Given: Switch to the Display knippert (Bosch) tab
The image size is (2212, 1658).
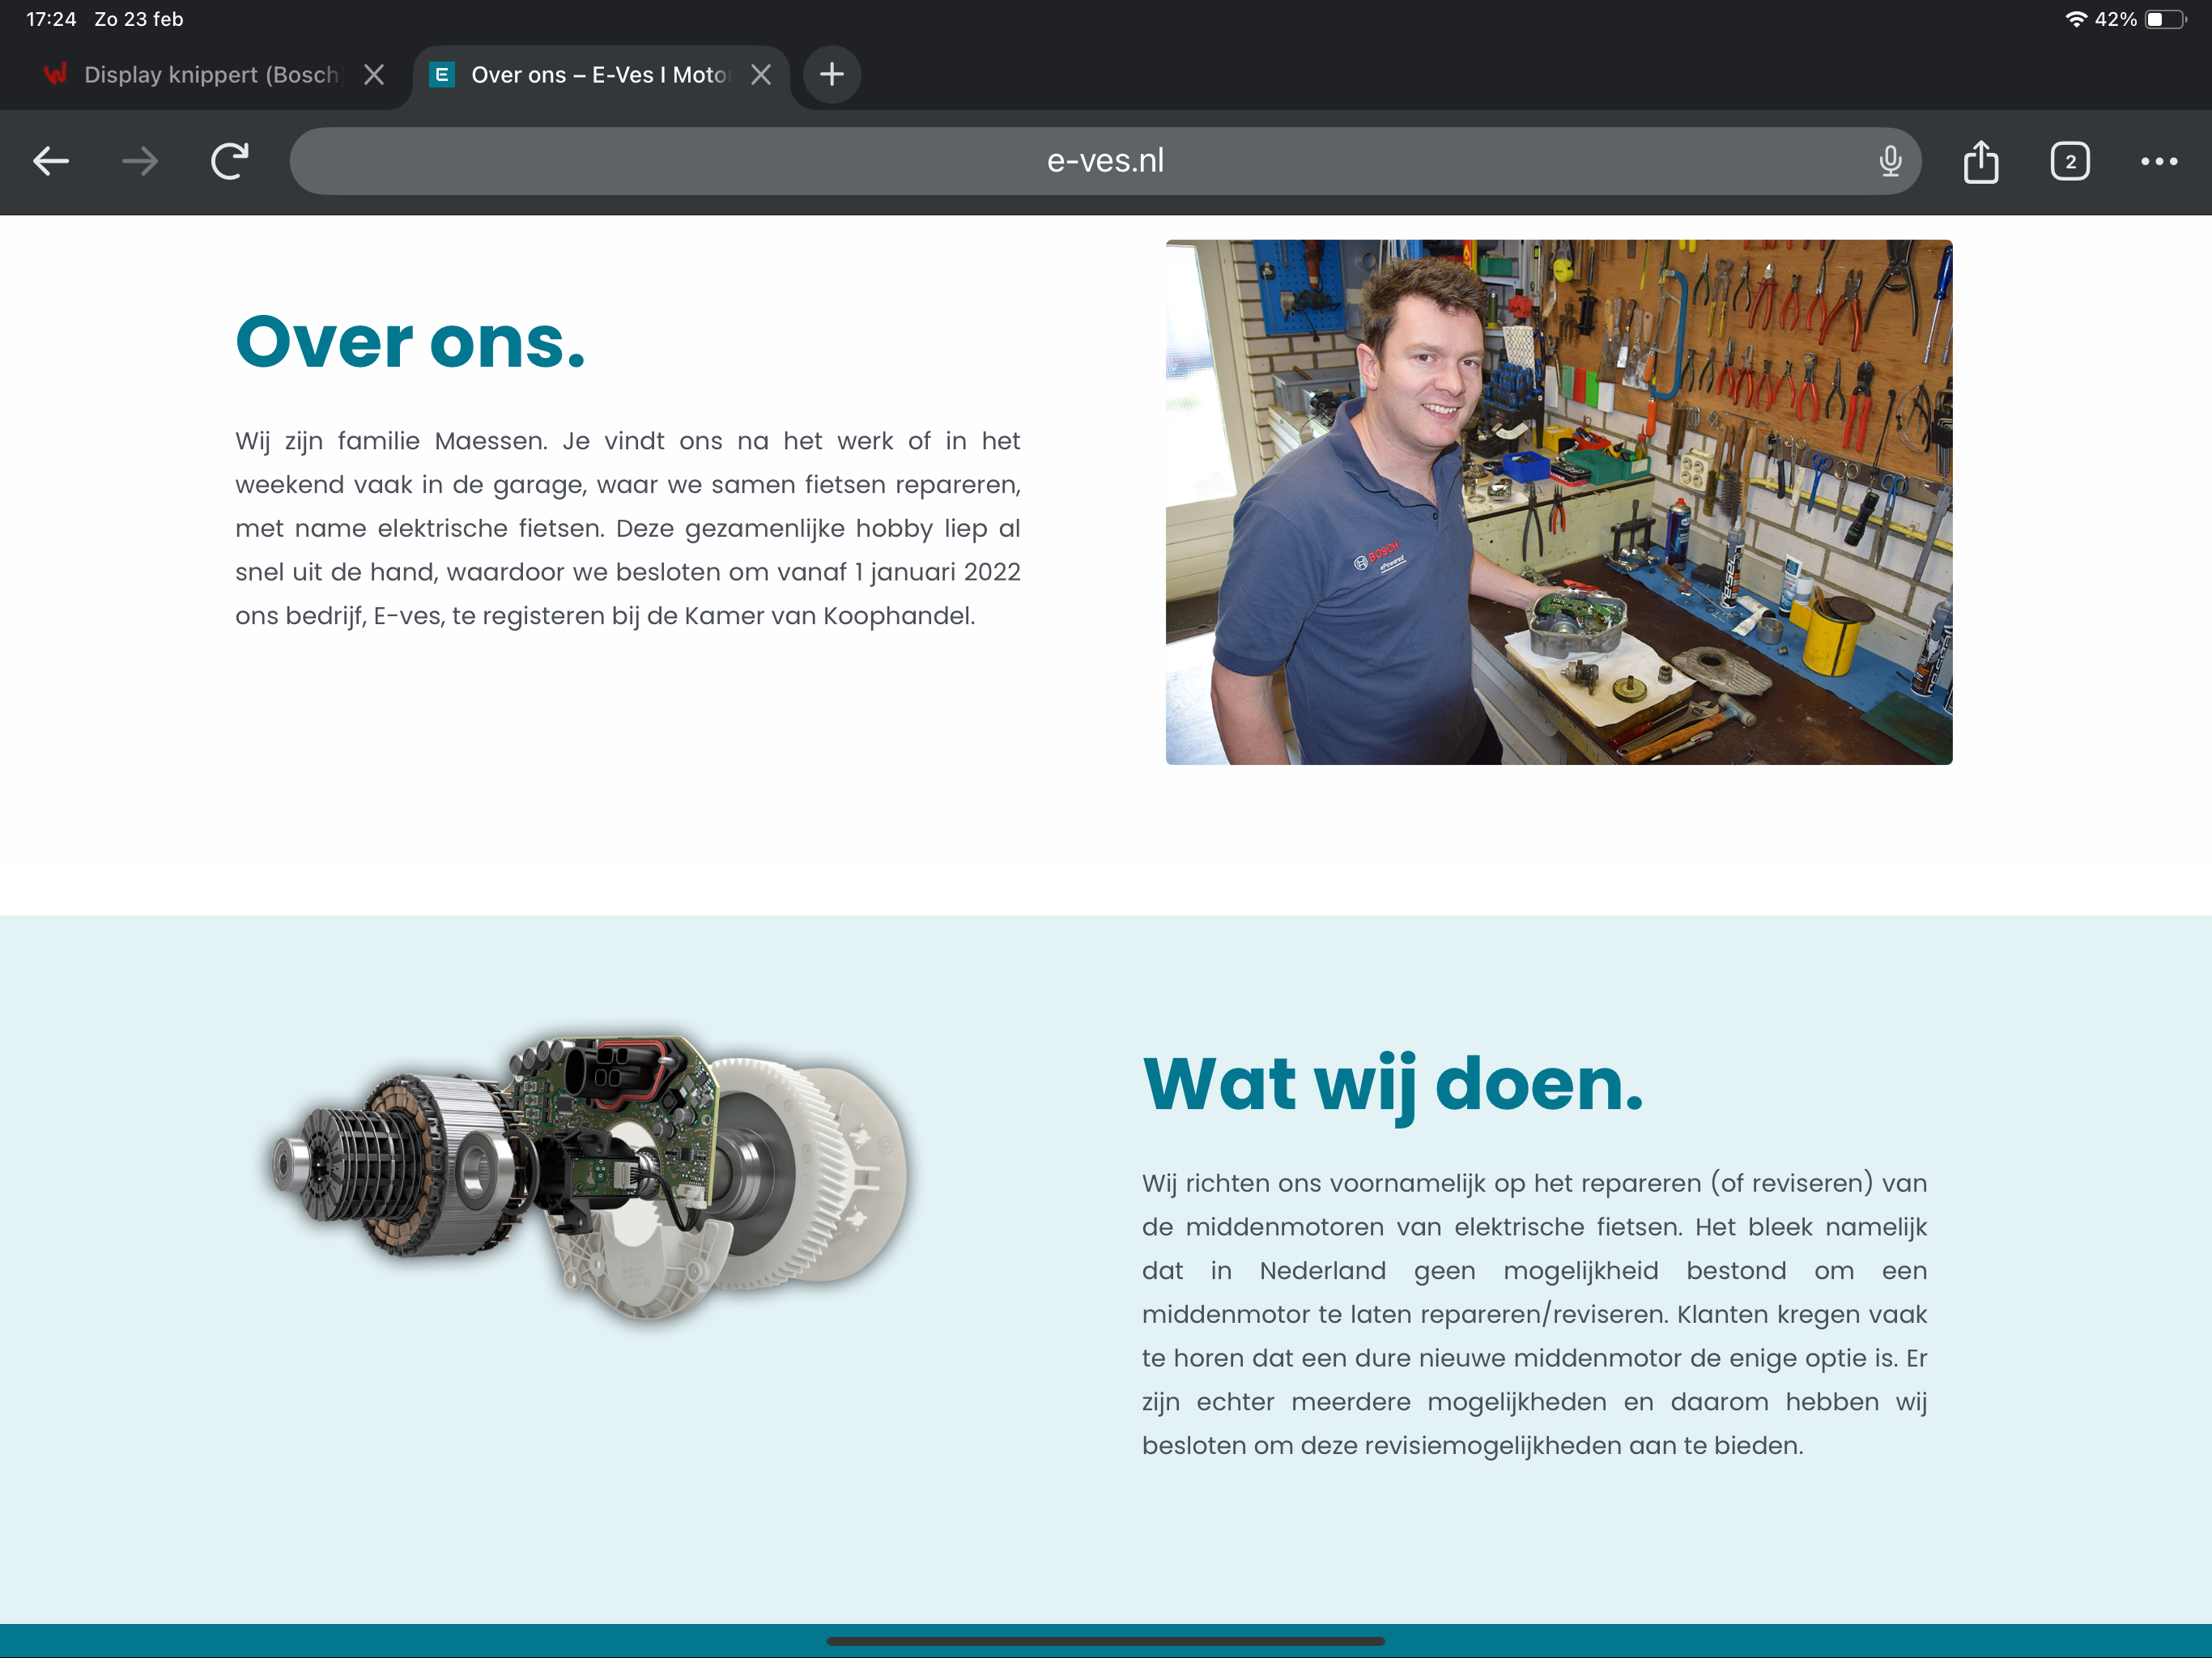Looking at the screenshot, I should [210, 75].
